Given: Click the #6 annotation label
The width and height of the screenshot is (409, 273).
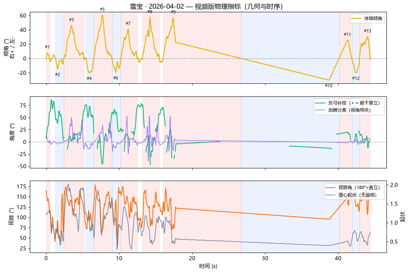Looking at the screenshot, I should click(116, 78).
